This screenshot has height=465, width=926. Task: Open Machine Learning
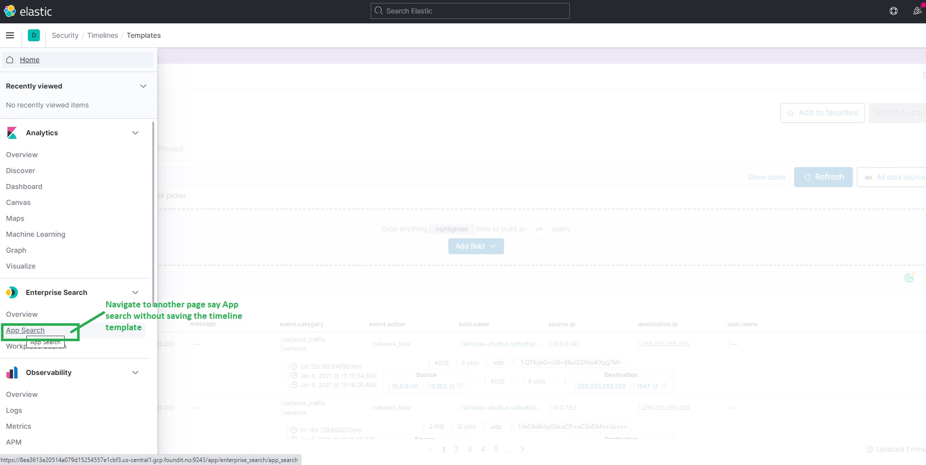point(36,234)
